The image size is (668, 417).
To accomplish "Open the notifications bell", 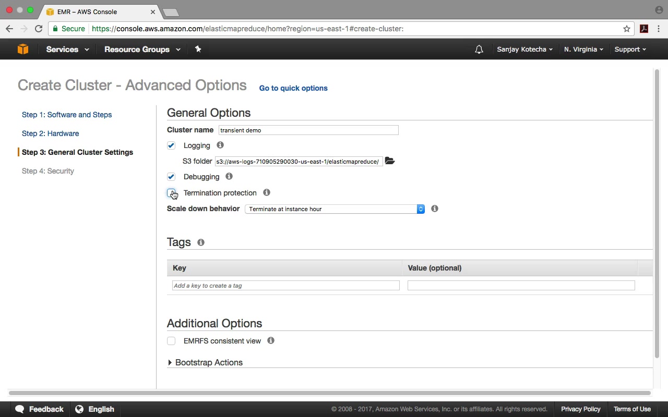I will [479, 50].
